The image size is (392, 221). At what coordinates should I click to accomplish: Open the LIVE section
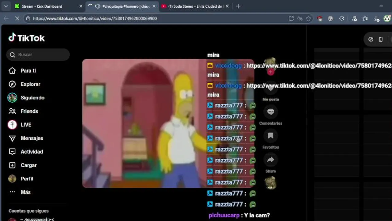tap(20, 125)
